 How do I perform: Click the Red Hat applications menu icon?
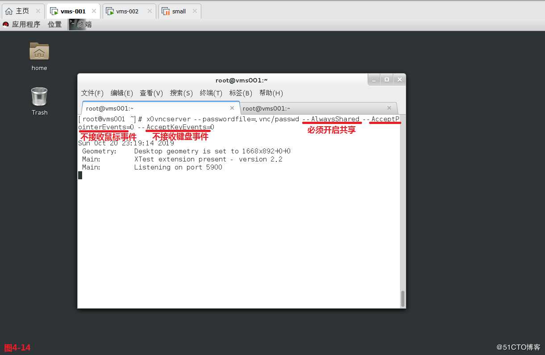point(6,25)
